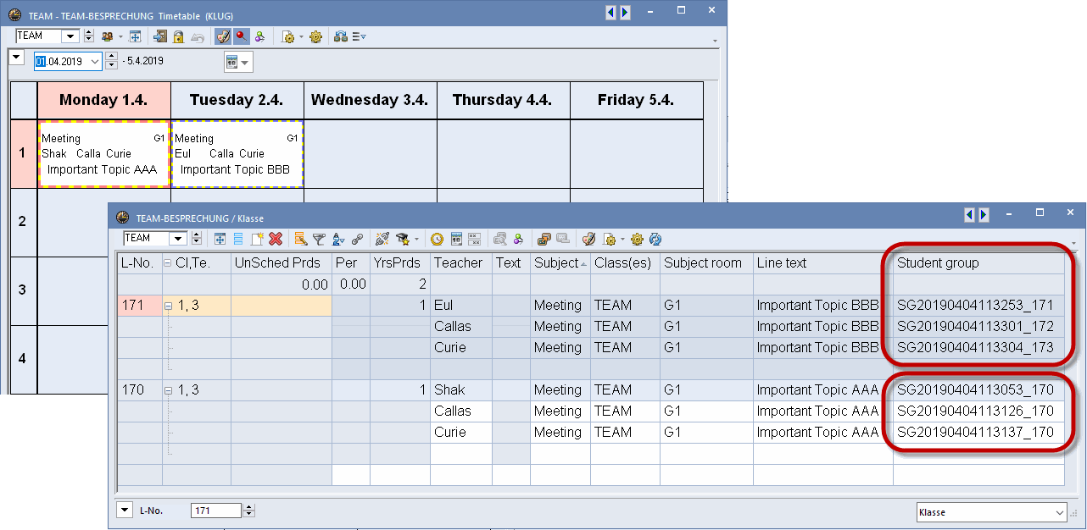Click the clock icon in lesson toolbar
The width and height of the screenshot is (1087, 530).
[437, 239]
